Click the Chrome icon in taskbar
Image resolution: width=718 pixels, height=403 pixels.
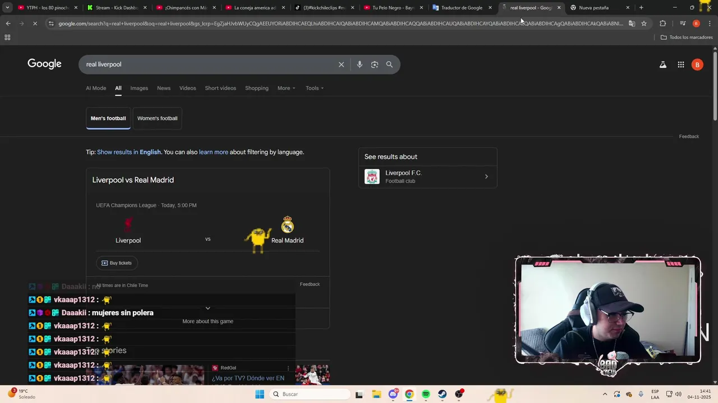pos(409,394)
